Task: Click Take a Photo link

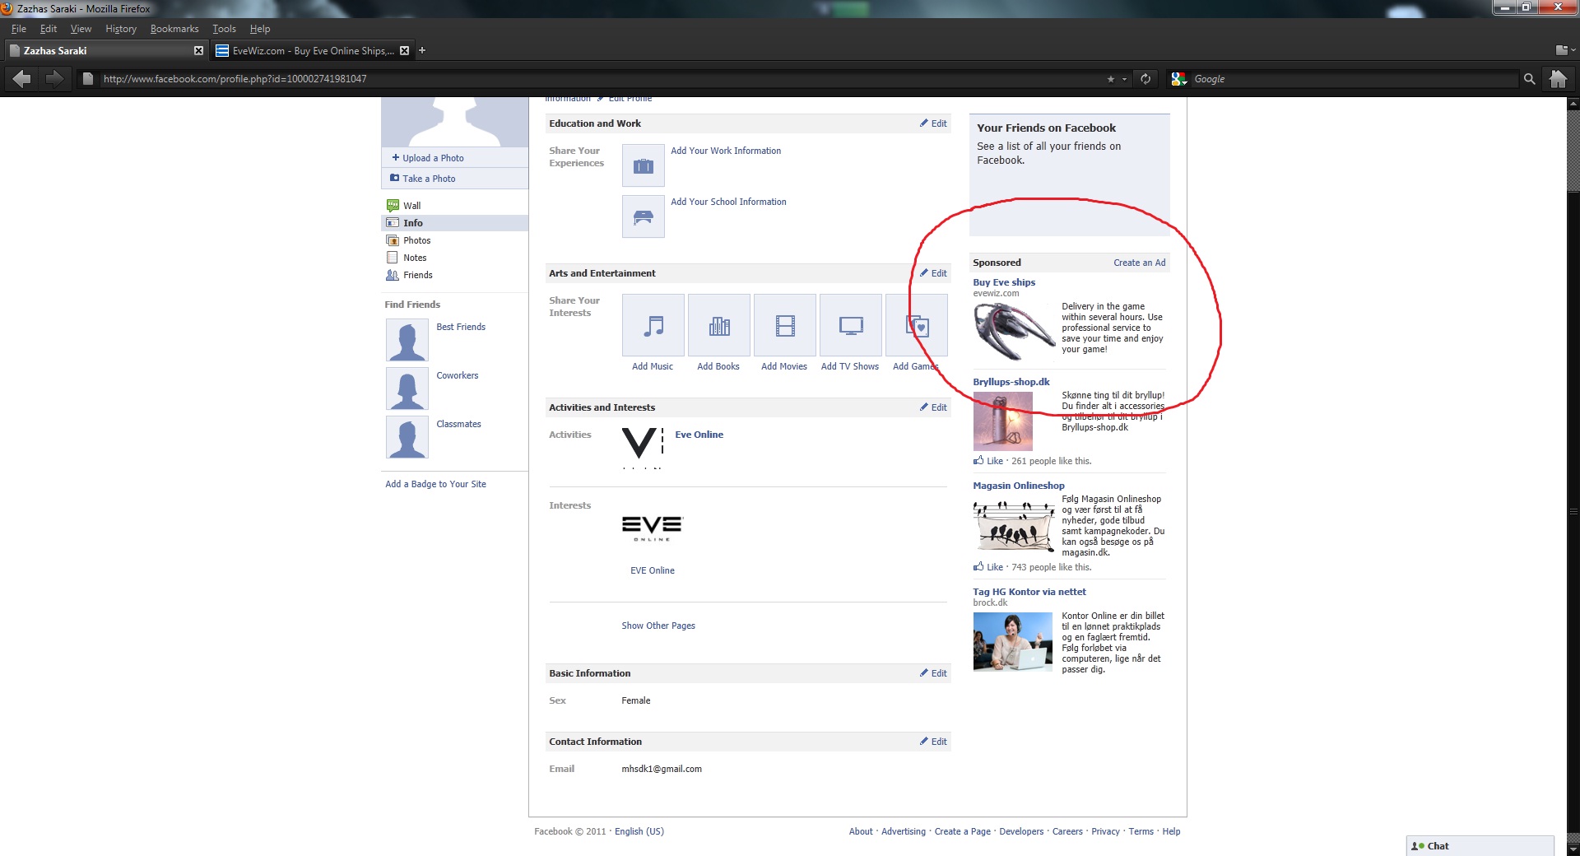Action: coord(429,179)
